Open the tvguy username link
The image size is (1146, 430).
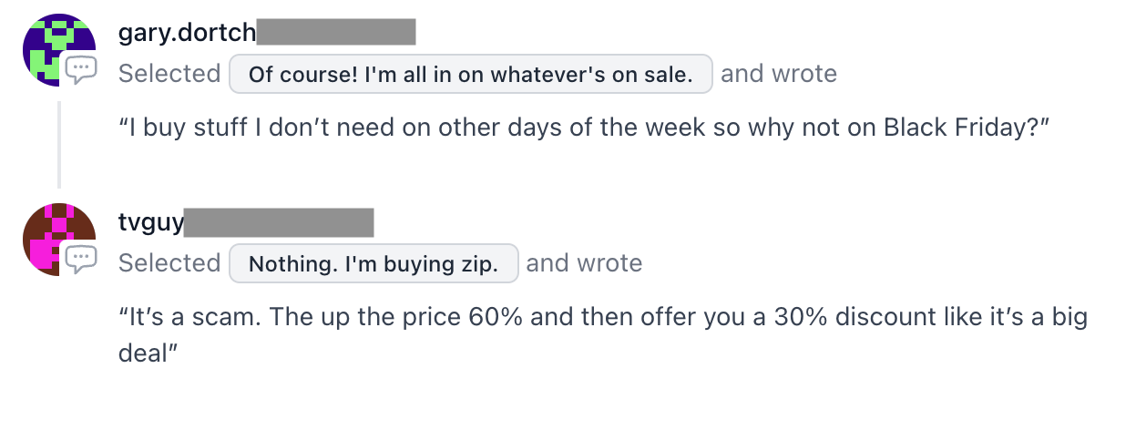click(151, 222)
